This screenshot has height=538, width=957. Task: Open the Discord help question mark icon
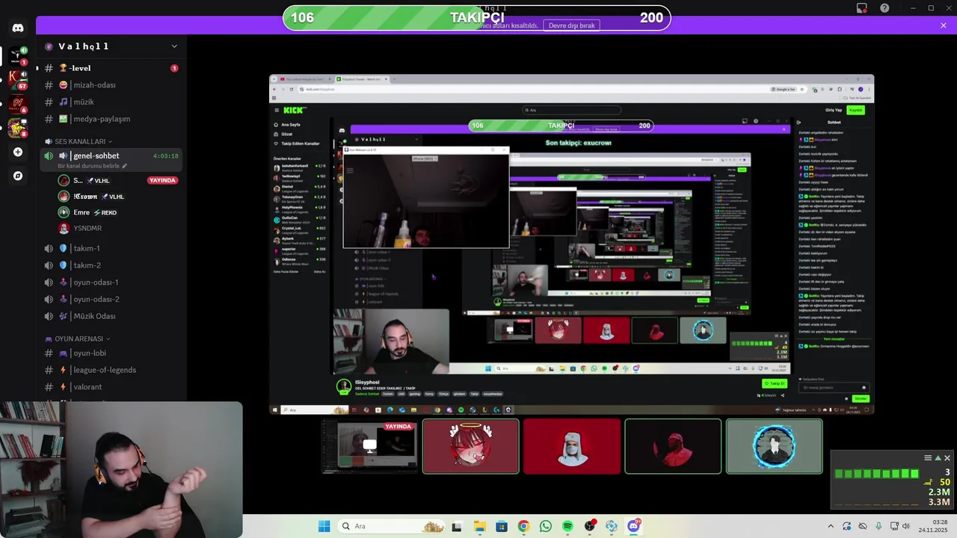pyautogui.click(x=885, y=8)
